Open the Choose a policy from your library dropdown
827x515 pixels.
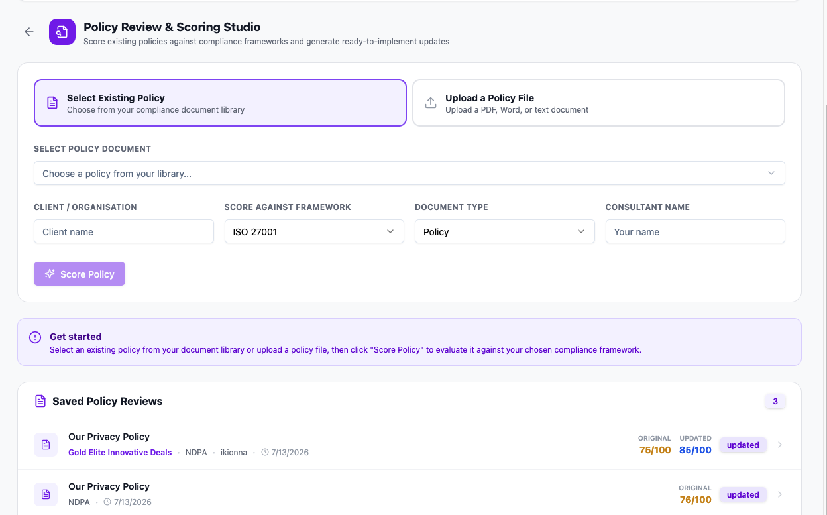pyautogui.click(x=410, y=174)
